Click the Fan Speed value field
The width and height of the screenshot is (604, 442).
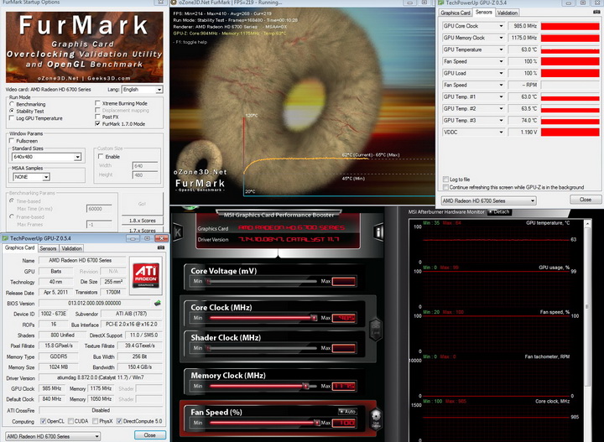point(344,423)
